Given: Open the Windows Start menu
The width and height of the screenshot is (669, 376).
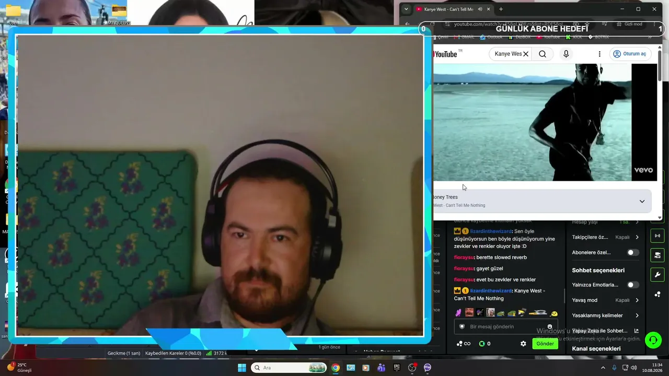Looking at the screenshot, I should (242, 368).
